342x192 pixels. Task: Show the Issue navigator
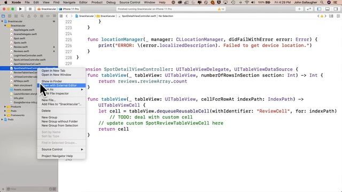tap(29, 16)
